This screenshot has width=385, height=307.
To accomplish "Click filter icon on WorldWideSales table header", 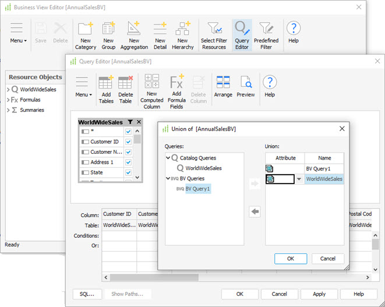I will (130, 122).
